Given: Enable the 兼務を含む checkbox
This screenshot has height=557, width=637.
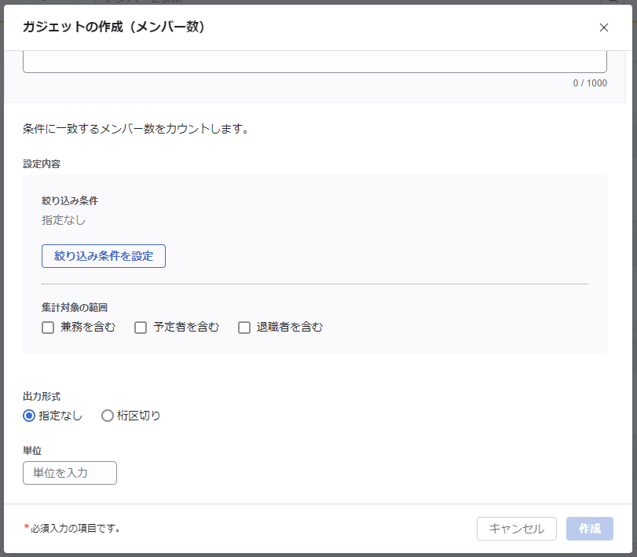Looking at the screenshot, I should [x=48, y=328].
